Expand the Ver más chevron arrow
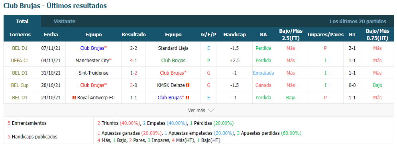This screenshot has width=397, height=148. tap(211, 111)
